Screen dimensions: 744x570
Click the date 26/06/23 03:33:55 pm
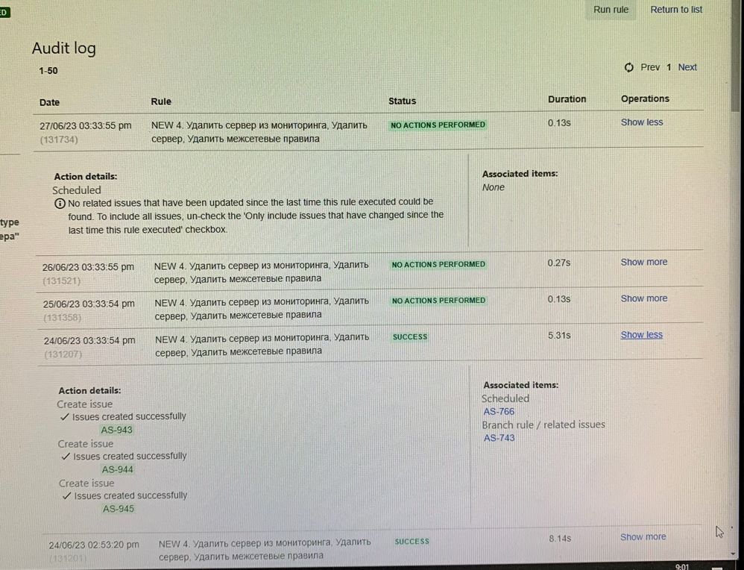click(x=88, y=267)
